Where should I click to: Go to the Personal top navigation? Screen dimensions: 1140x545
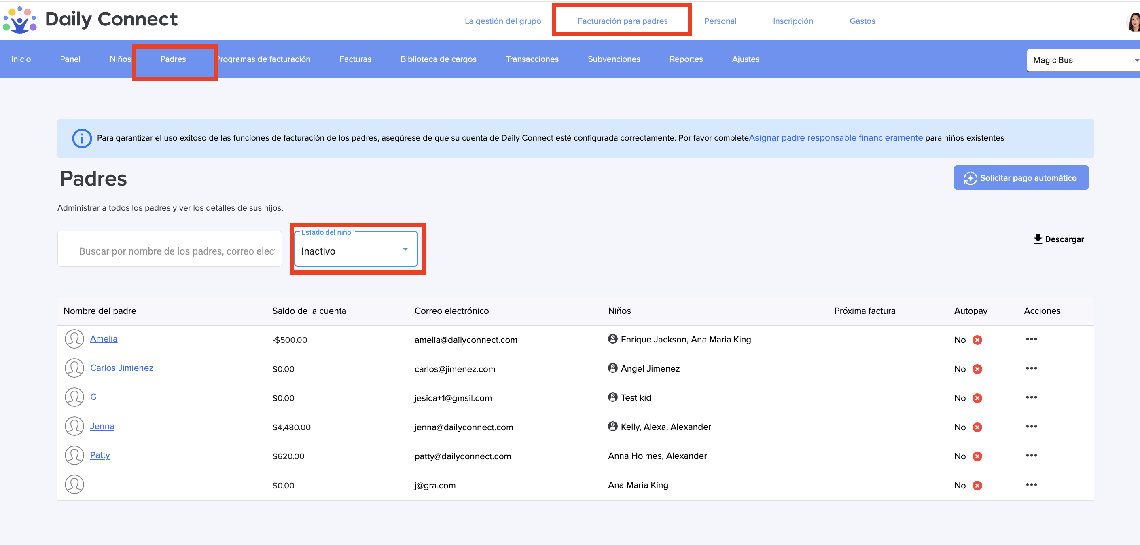pos(720,21)
